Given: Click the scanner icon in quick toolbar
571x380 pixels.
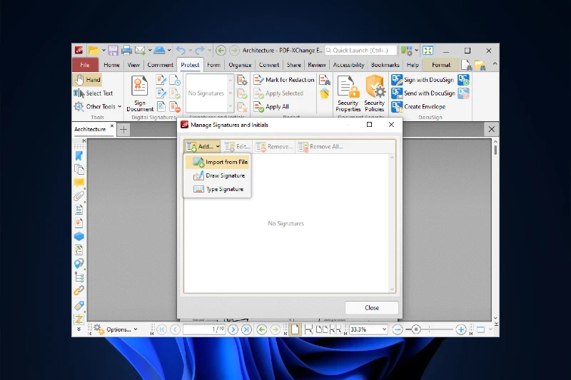Looking at the screenshot, I should click(x=159, y=50).
